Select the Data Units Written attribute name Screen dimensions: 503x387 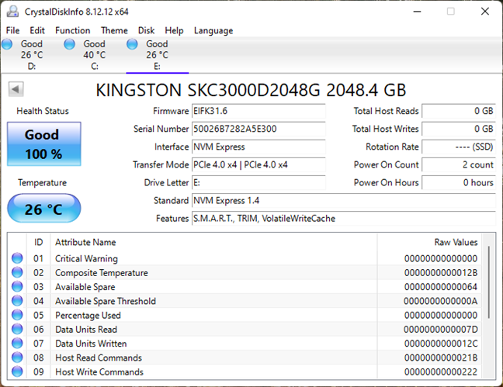click(x=91, y=344)
